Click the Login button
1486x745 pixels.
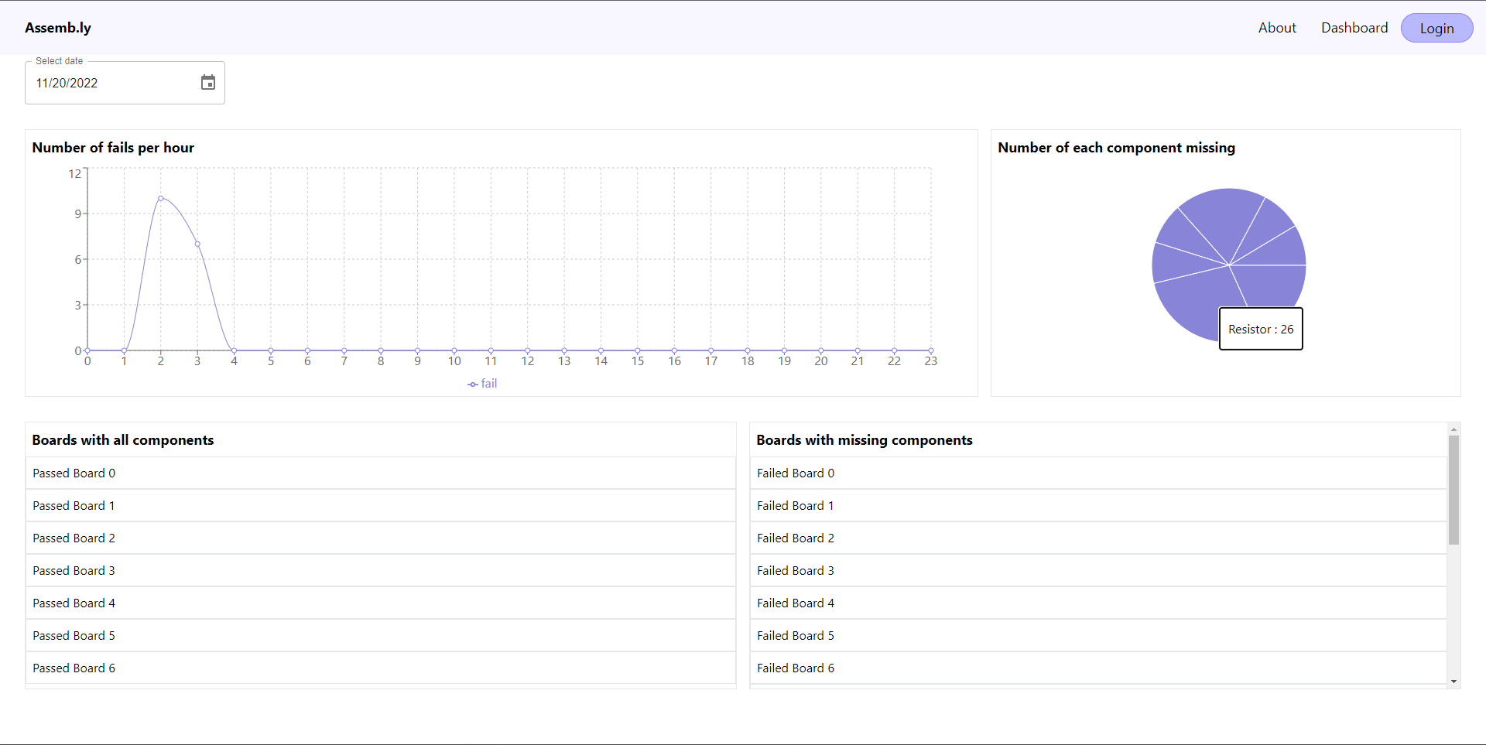pos(1436,28)
